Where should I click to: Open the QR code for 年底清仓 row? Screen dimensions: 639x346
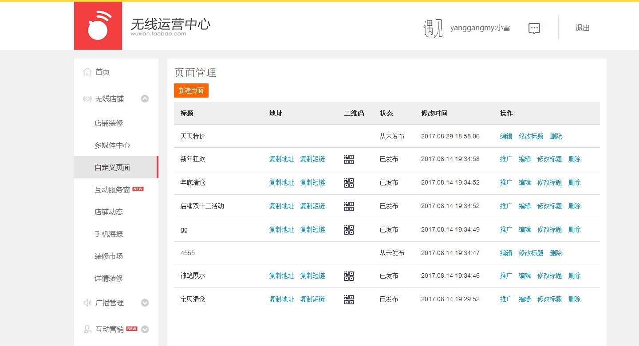349,183
